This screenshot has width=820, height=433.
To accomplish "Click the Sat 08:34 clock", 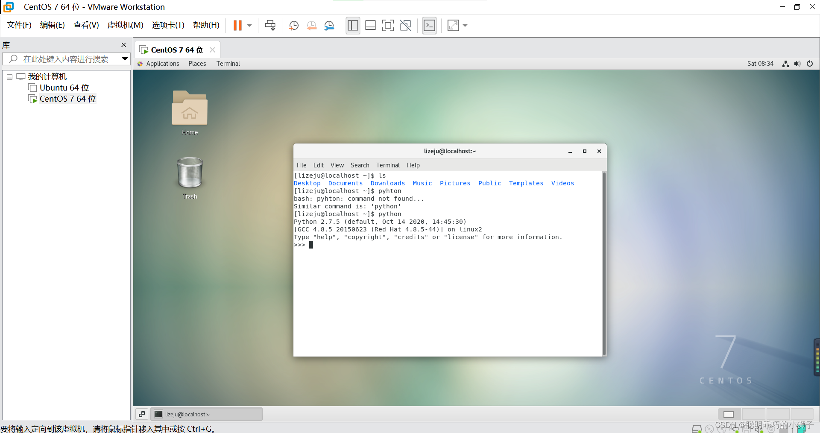I will pos(760,64).
